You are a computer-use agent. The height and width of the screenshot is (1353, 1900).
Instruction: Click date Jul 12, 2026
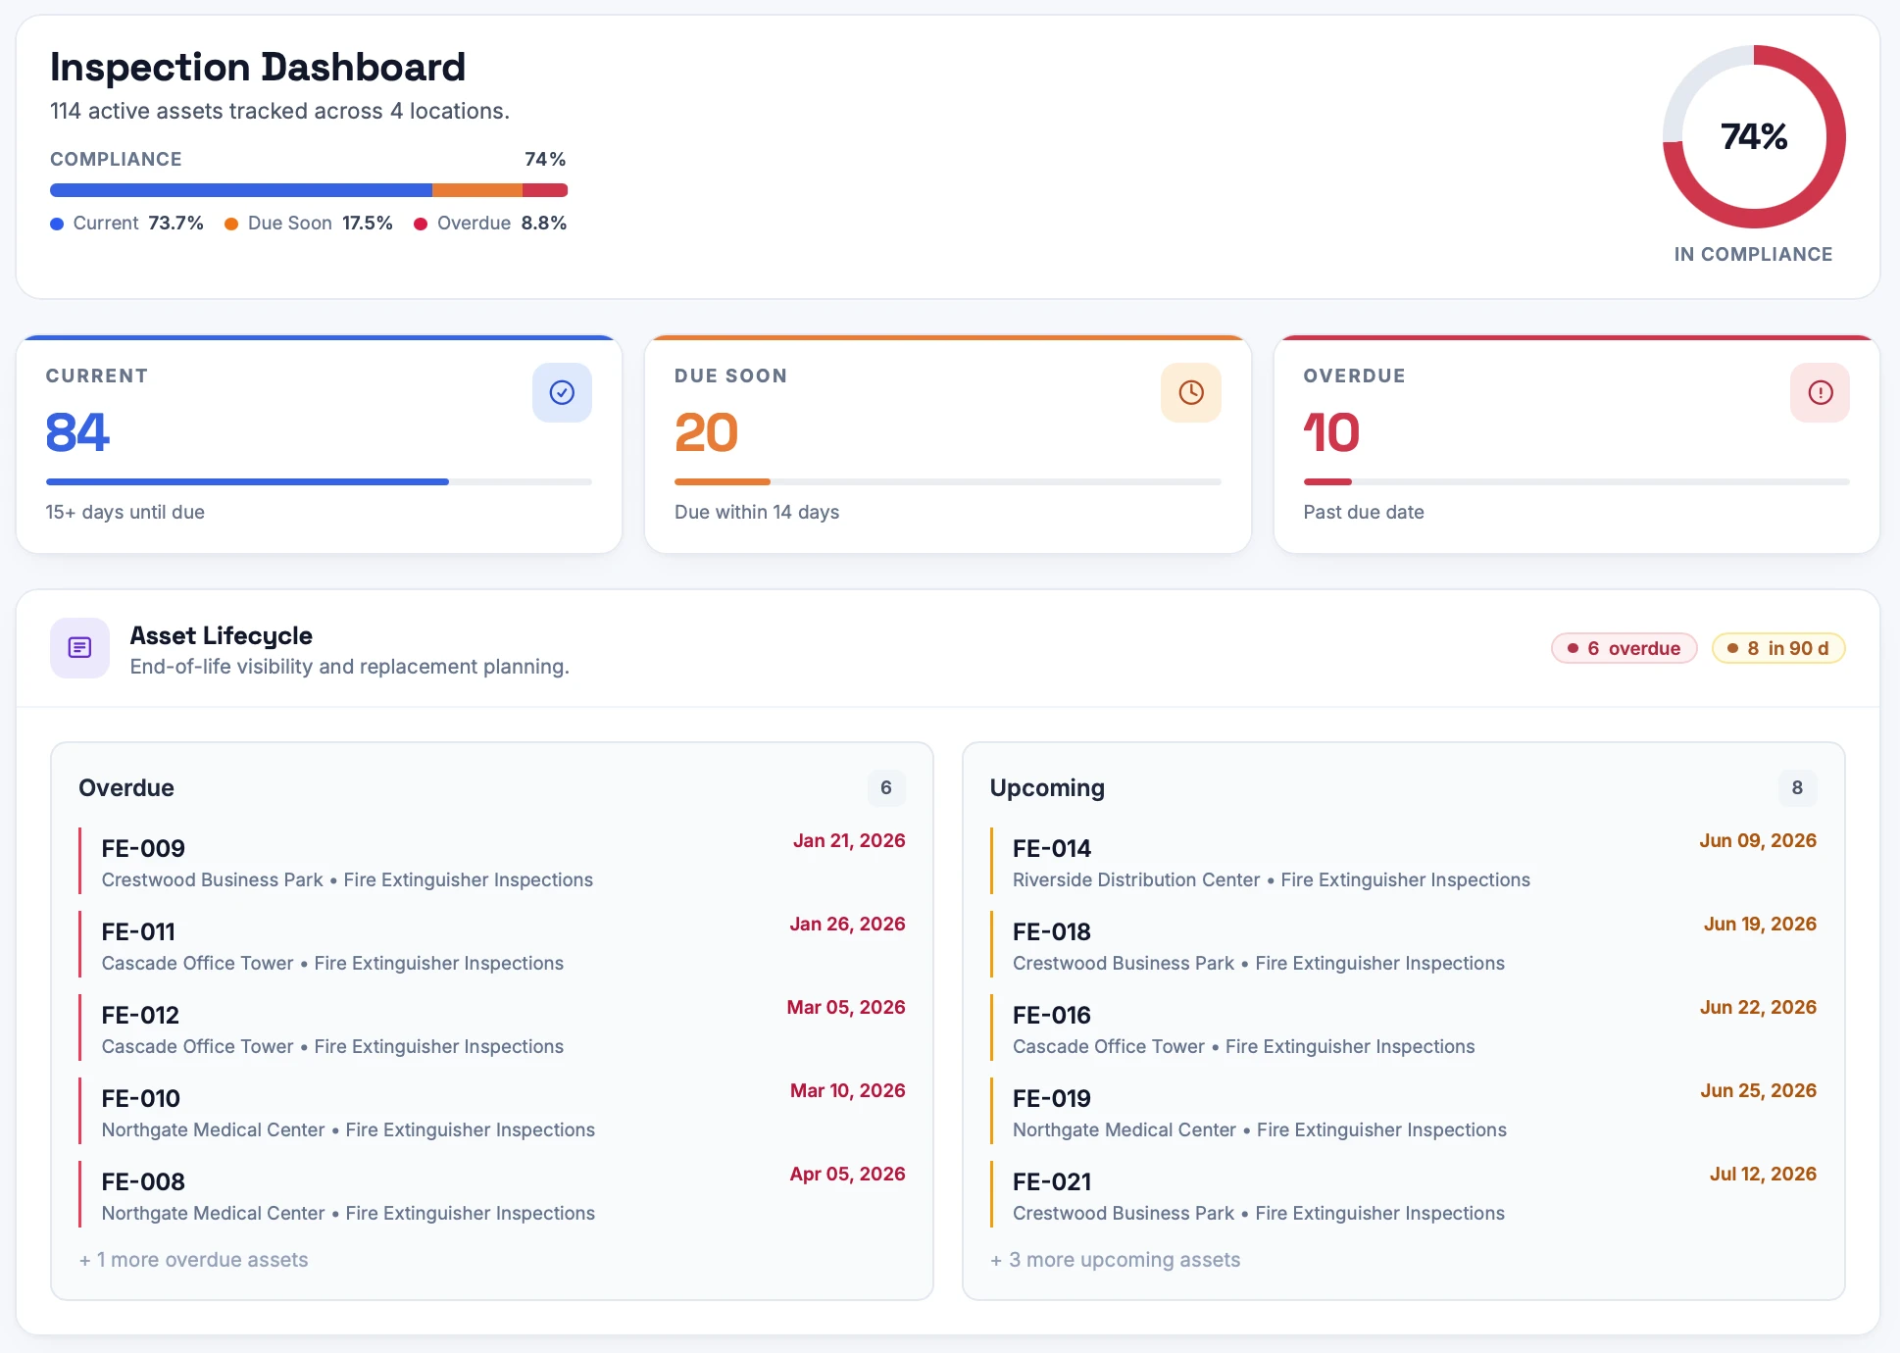(1763, 1175)
